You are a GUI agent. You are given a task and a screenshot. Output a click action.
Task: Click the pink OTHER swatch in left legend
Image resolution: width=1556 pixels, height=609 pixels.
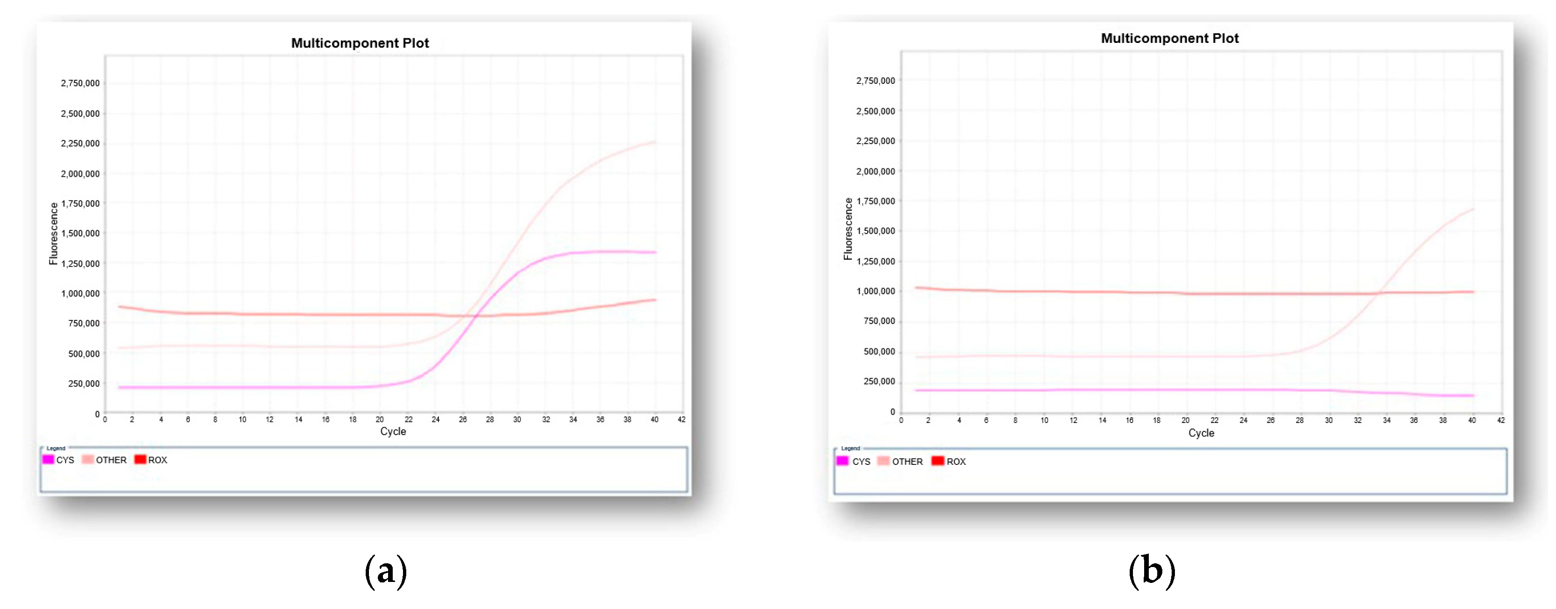[88, 460]
